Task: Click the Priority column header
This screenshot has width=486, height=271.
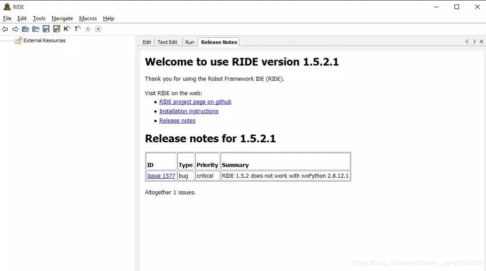Action: click(208, 161)
